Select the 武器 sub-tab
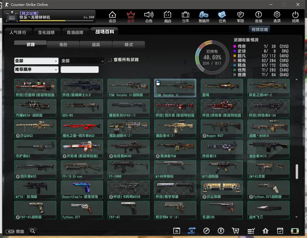Screen dimensions: 307x238 30,45
